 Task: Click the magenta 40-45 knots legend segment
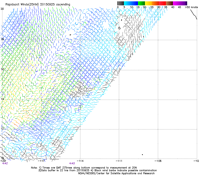click(176, 3)
